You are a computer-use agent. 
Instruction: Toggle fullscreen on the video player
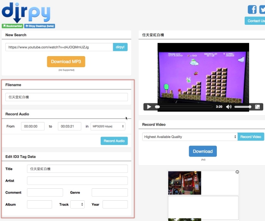coord(257,107)
